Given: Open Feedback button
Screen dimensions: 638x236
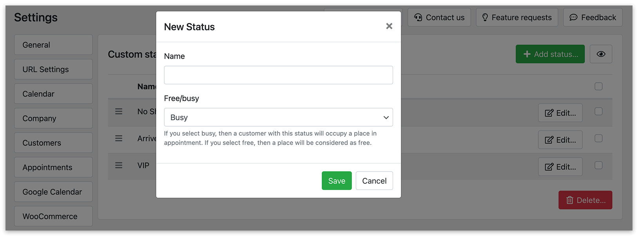Looking at the screenshot, I should 593,18.
